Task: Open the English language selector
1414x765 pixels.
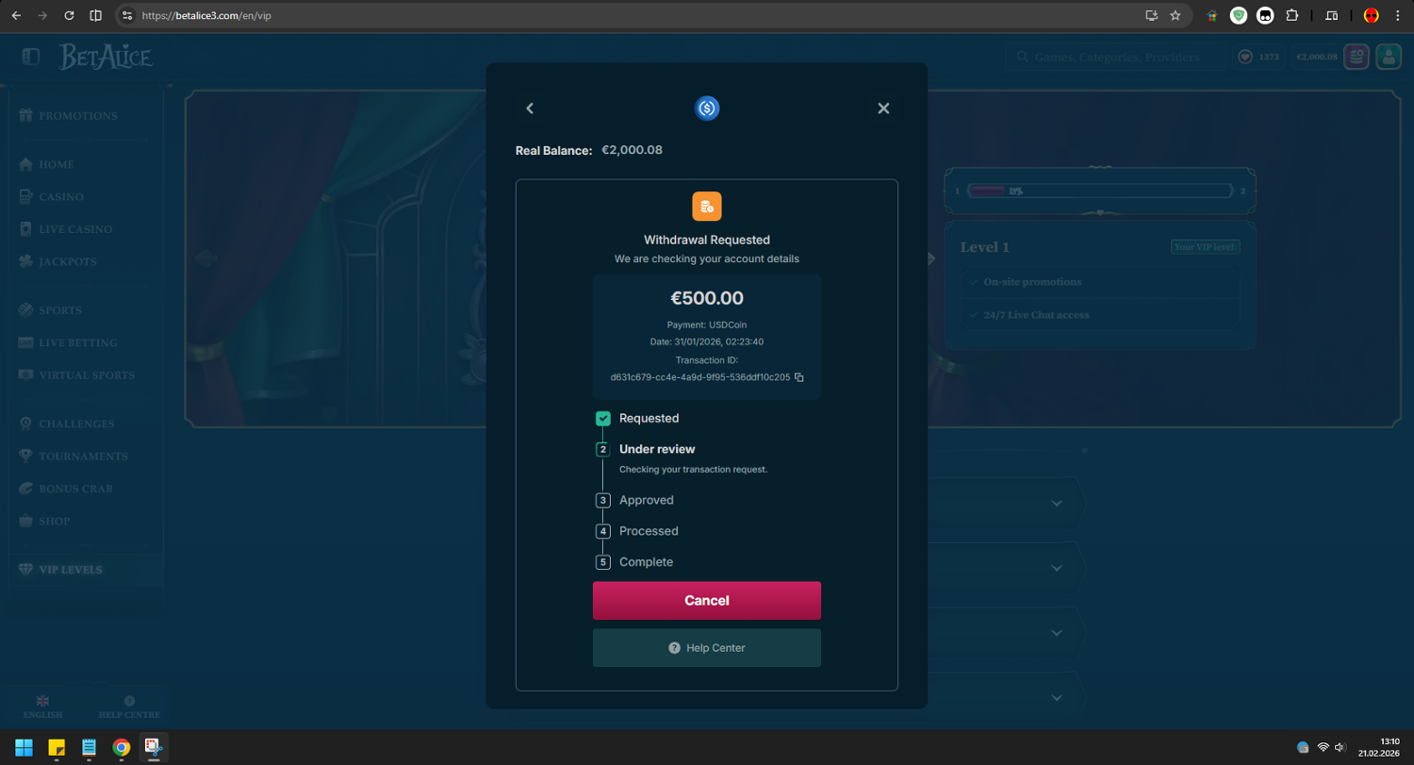Action: pos(42,707)
